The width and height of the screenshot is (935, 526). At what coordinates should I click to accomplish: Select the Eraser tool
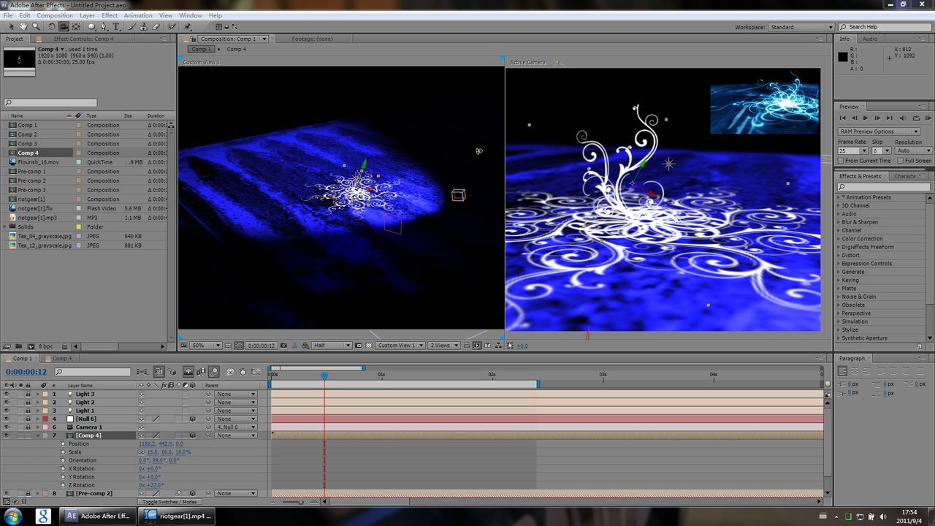coord(156,27)
